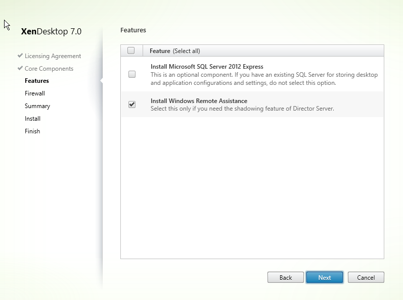Click description about shadowing feature of Director Server
The height and width of the screenshot is (300, 403).
coord(242,109)
